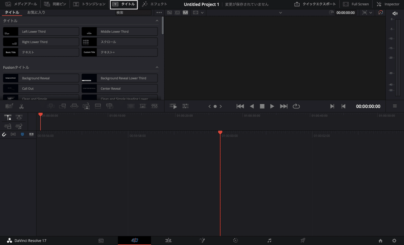Open the Cut page from bottom bar
The image size is (404, 245).
point(134,241)
